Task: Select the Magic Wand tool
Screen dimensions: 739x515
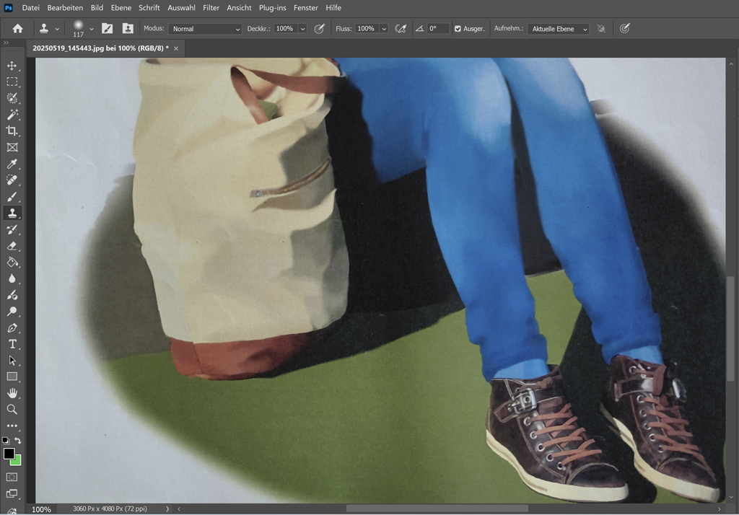Action: pyautogui.click(x=12, y=115)
